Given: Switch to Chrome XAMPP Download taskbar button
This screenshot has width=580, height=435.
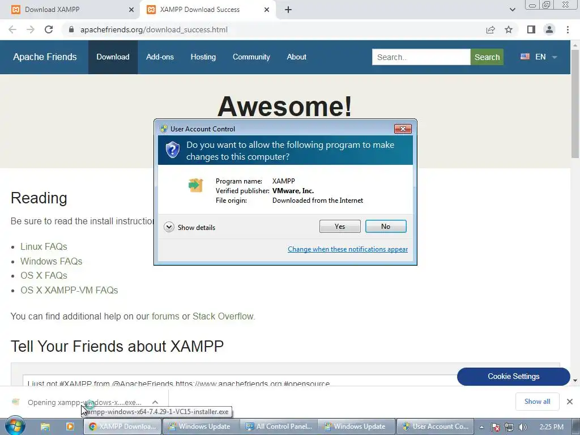Looking at the screenshot, I should [122, 427].
